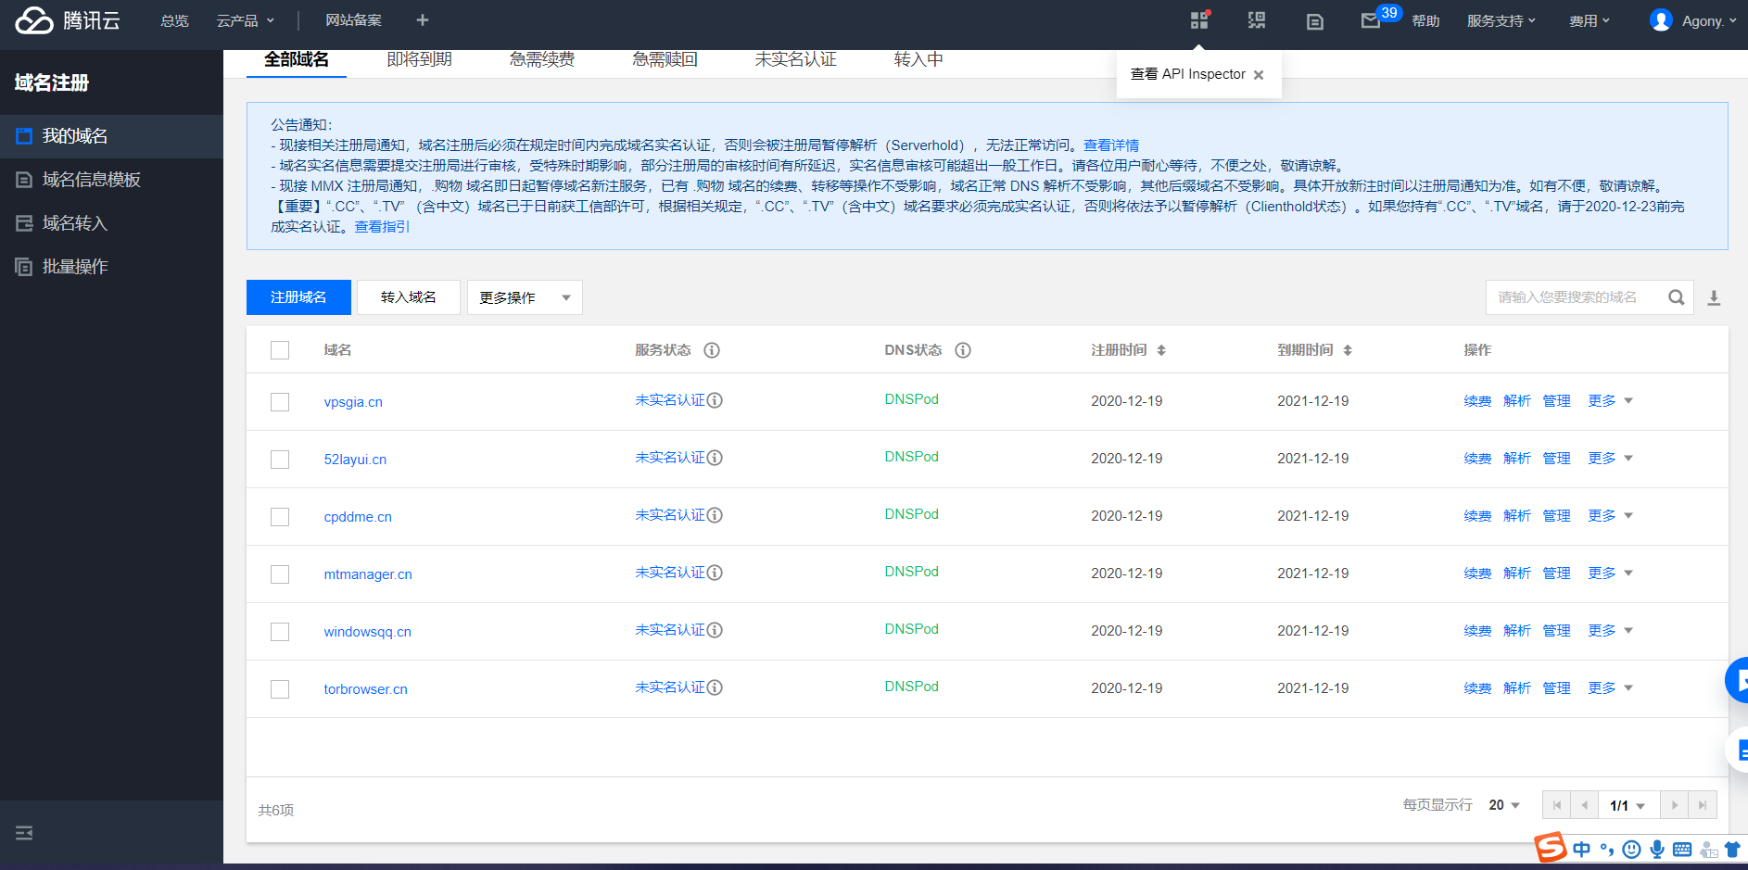Open the rows-per-page dropdown showing 20
This screenshot has height=870, width=1748.
(x=1503, y=805)
